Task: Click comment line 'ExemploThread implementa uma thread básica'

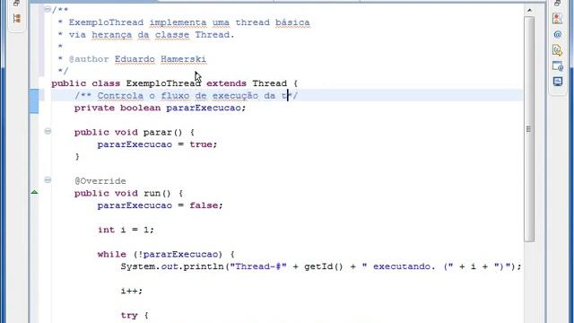Action: [189, 22]
